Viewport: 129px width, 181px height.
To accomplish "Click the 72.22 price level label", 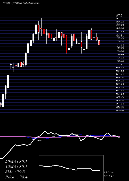I will coord(120,61).
